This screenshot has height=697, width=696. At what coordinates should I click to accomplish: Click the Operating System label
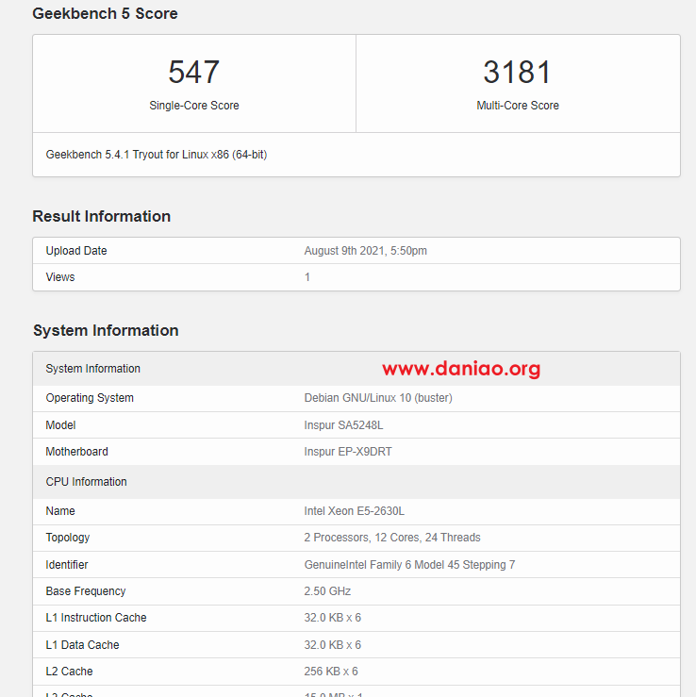click(x=90, y=398)
